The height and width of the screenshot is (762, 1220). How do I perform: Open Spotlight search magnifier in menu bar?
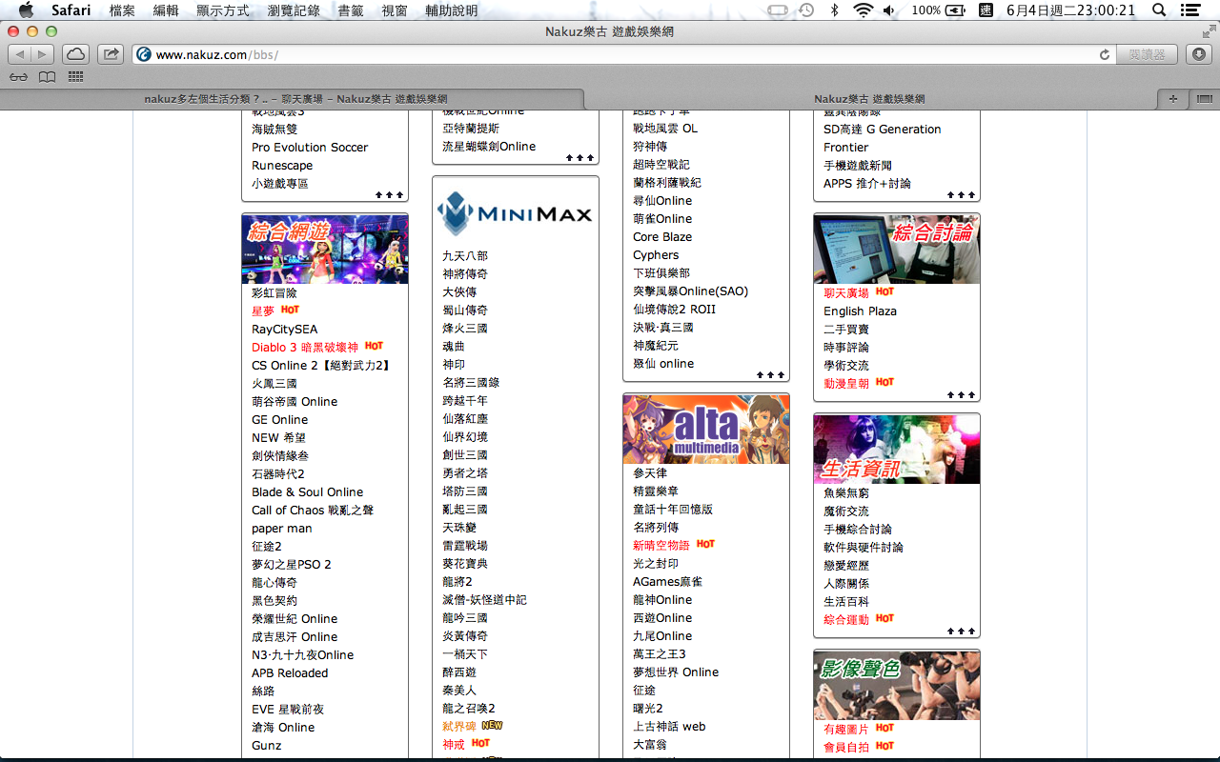pyautogui.click(x=1159, y=10)
